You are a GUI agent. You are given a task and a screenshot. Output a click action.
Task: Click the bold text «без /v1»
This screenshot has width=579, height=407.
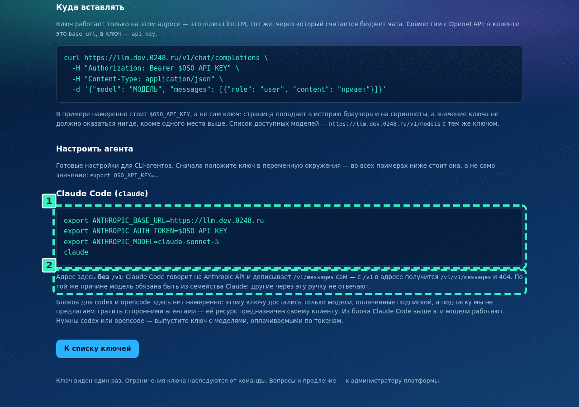109,277
